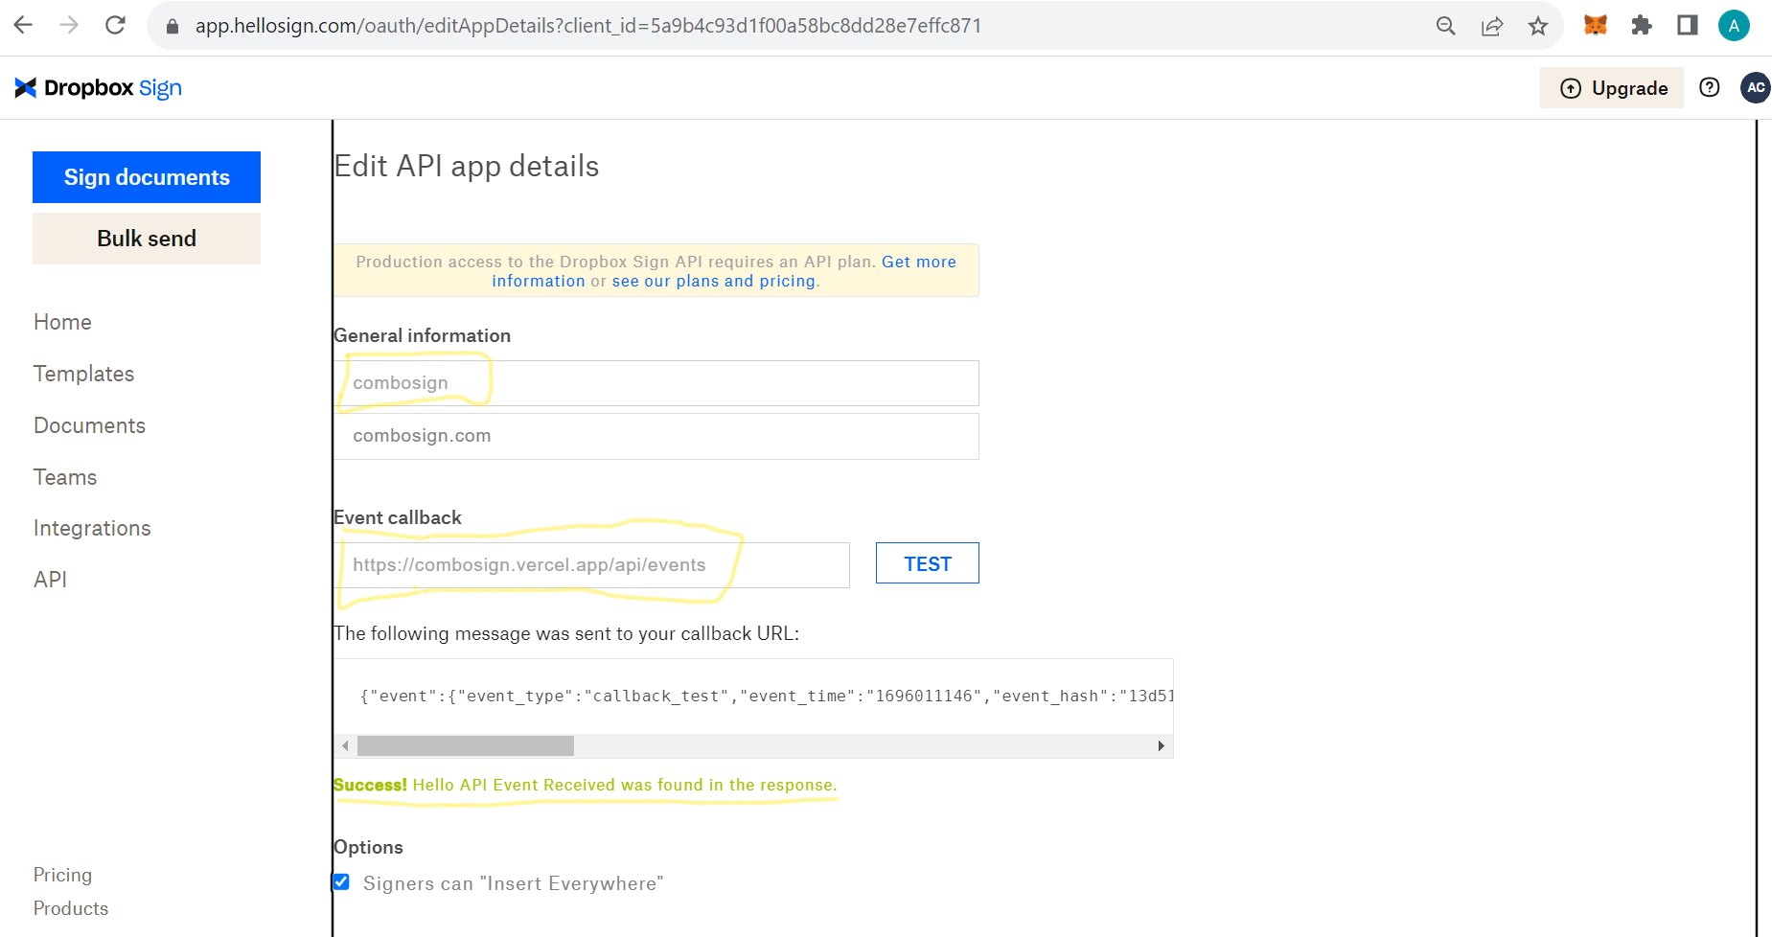The image size is (1772, 937).
Task: Follow the Get more information link
Action: [918, 262]
